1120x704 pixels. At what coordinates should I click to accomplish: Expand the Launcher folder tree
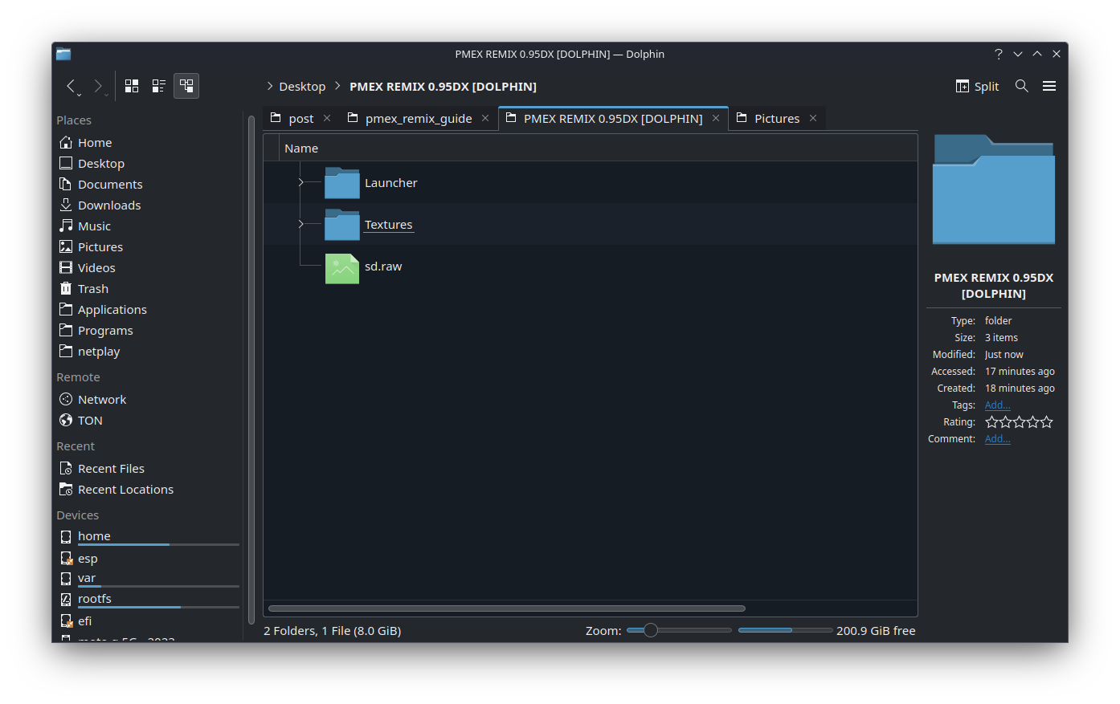click(300, 182)
